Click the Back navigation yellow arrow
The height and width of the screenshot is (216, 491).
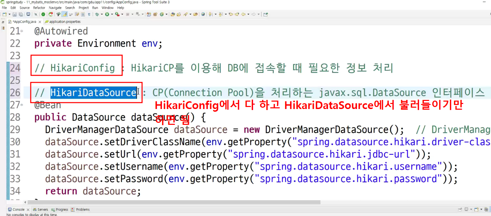[243, 14]
